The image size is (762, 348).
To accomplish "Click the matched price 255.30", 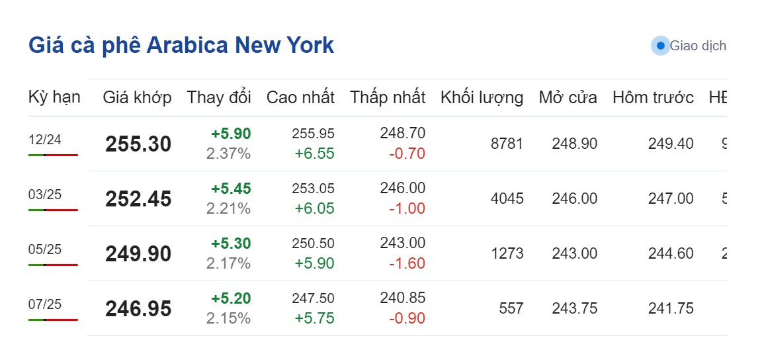I will point(138,144).
